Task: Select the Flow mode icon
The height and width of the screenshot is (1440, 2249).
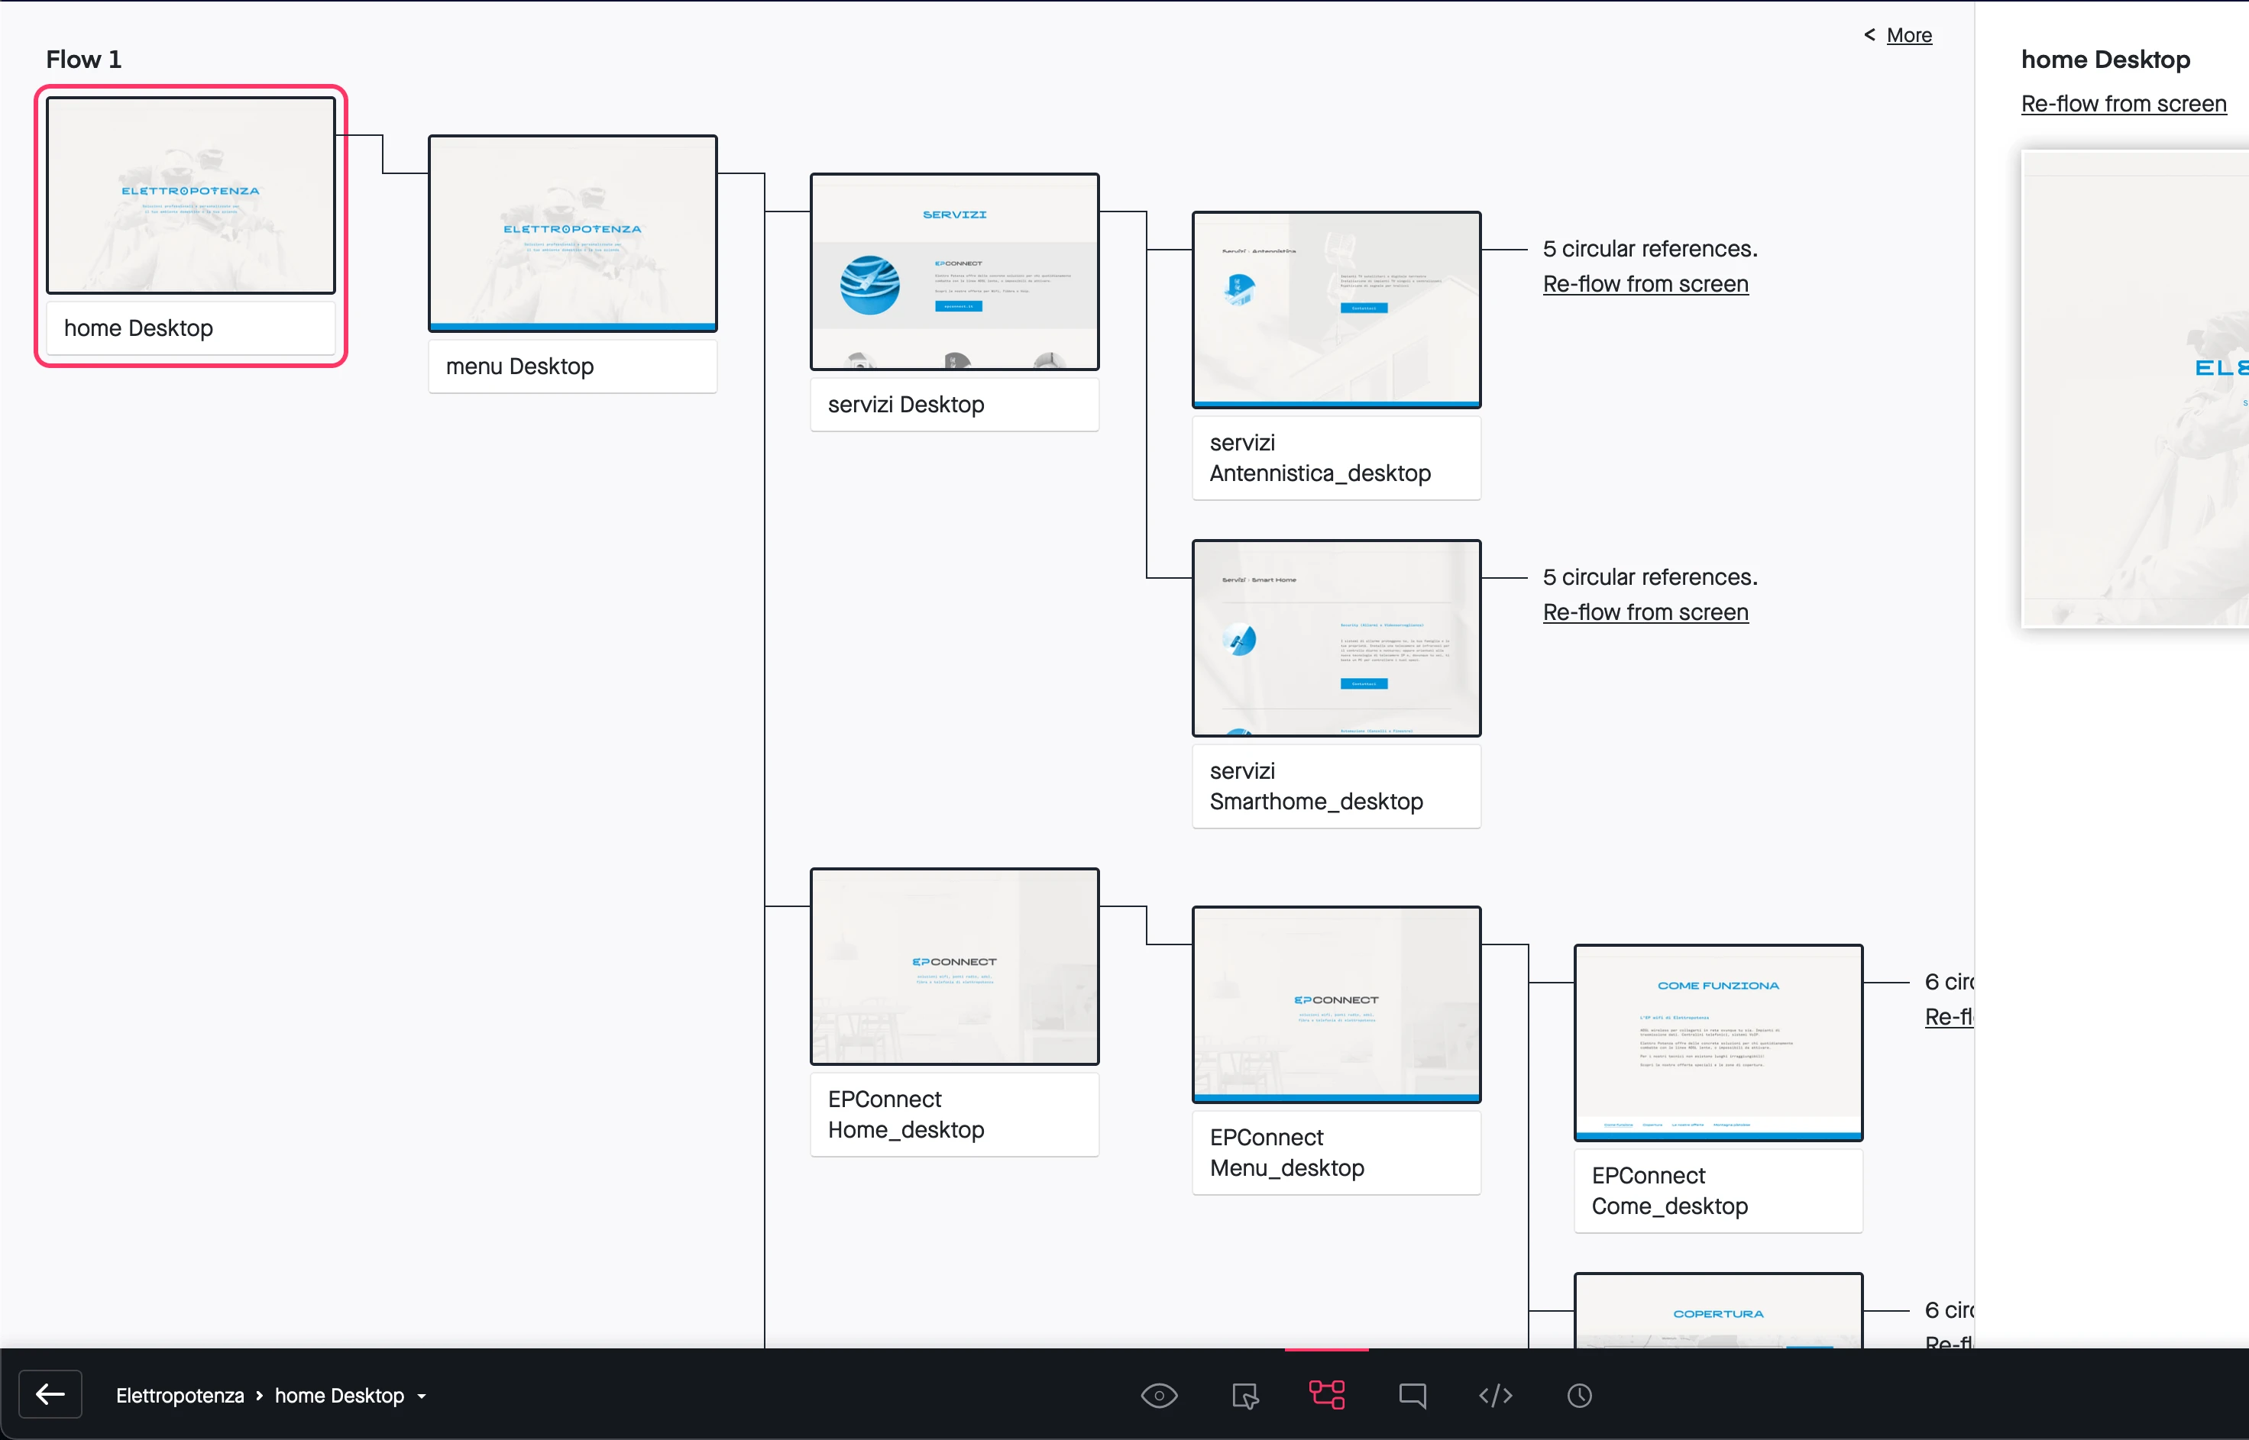Action: pos(1327,1395)
